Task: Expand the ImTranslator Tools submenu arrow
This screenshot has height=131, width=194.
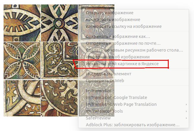Action: tap(186, 111)
